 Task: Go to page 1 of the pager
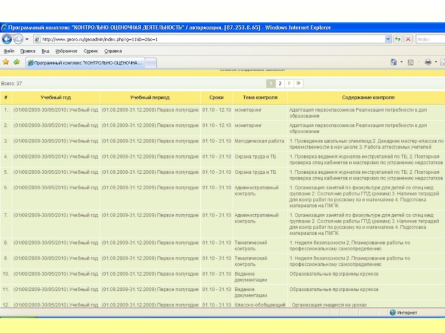pos(271,83)
